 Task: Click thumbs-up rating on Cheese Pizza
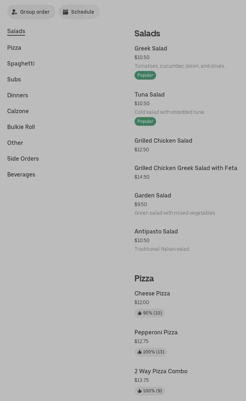(x=150, y=313)
